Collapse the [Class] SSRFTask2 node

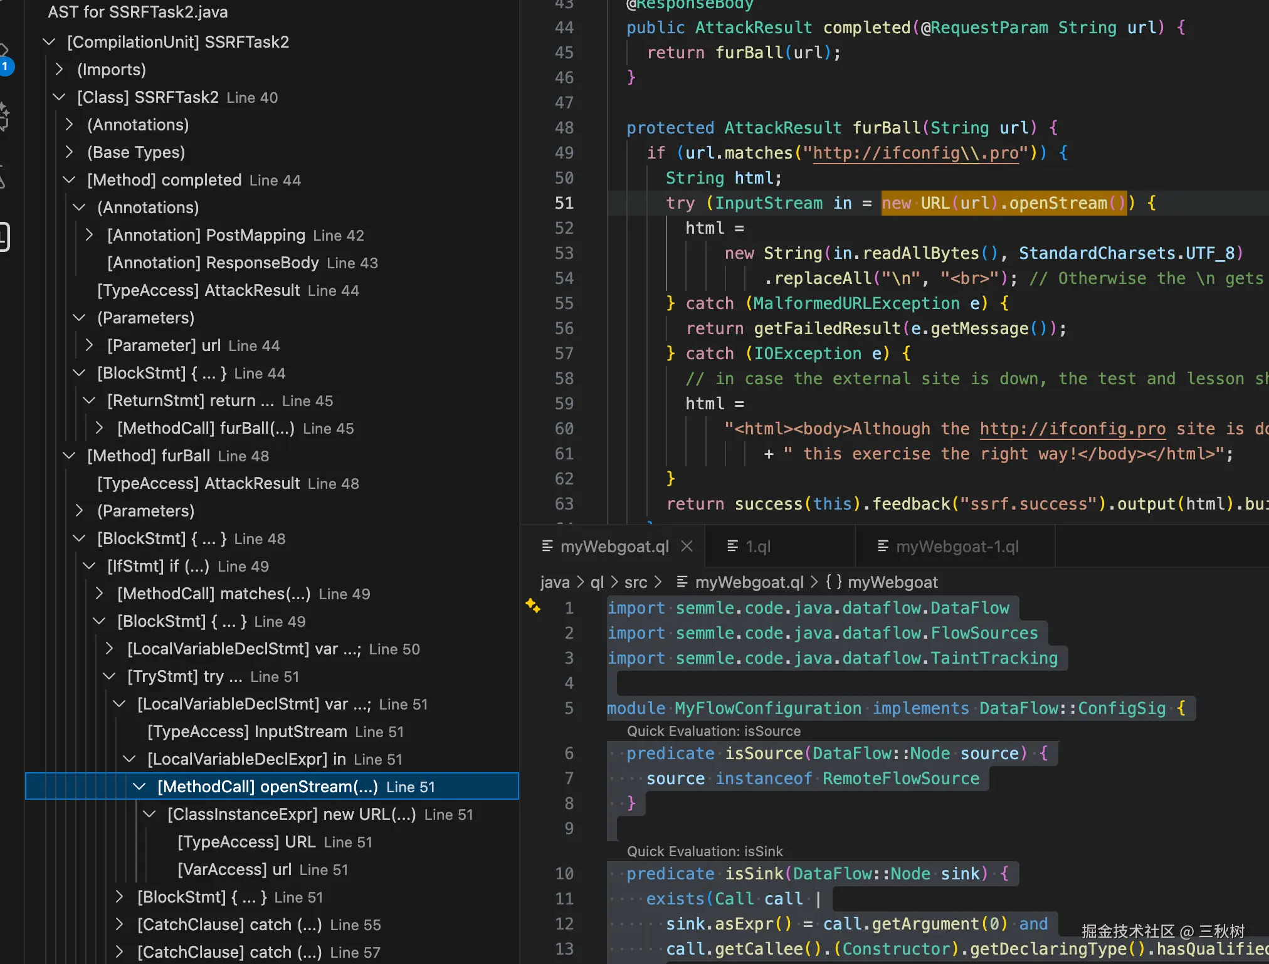[x=60, y=97]
